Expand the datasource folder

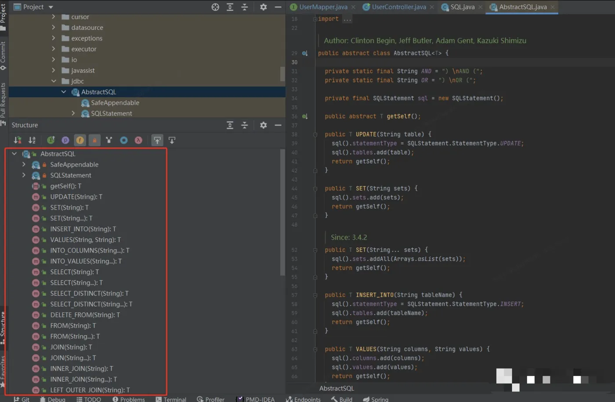pyautogui.click(x=54, y=27)
